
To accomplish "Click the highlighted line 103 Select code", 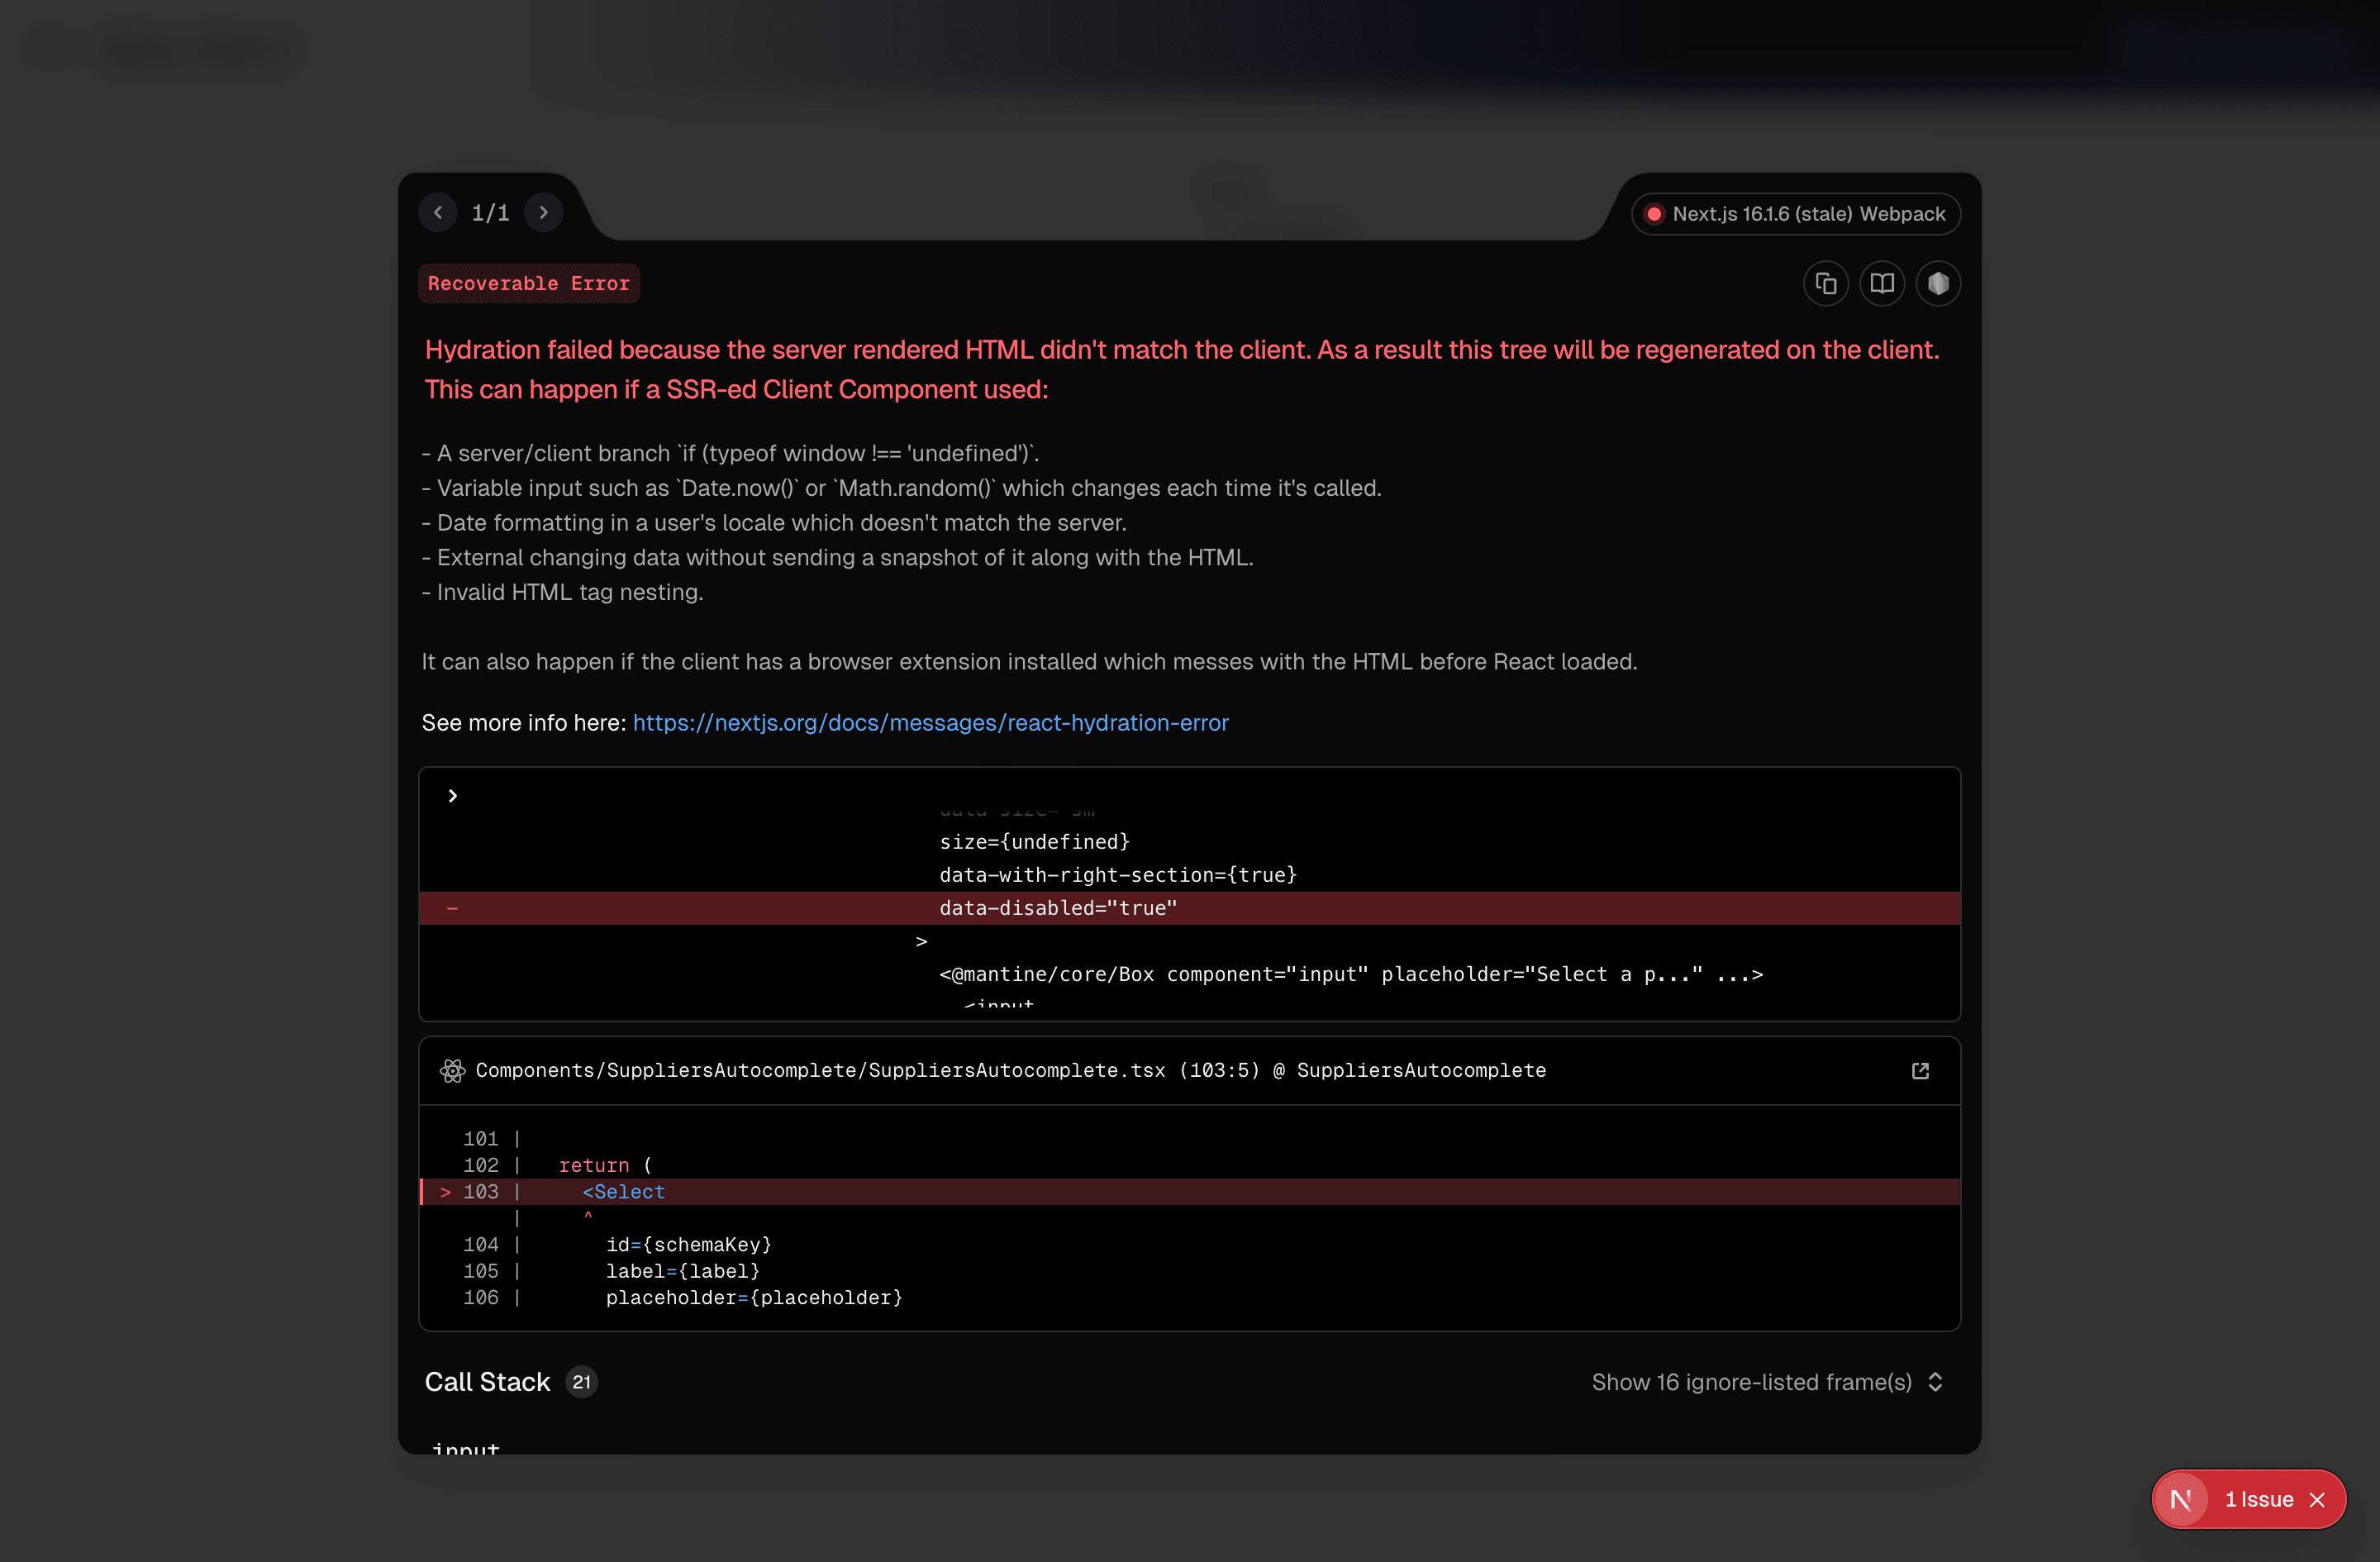I will [x=623, y=1192].
